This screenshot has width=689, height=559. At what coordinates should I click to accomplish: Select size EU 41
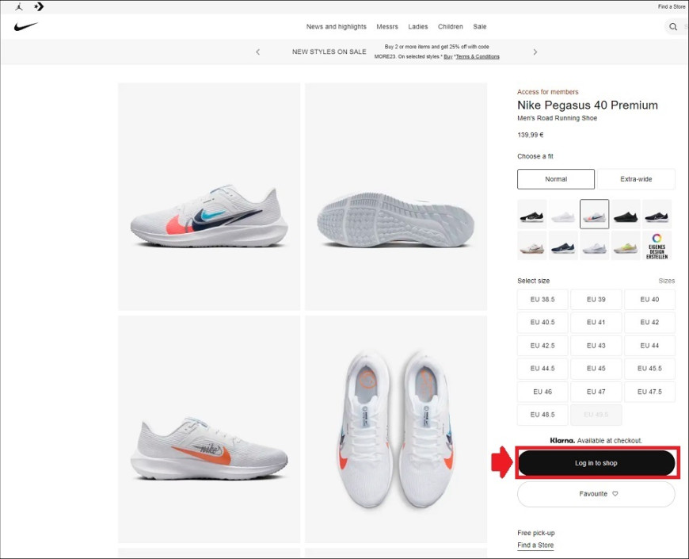click(x=596, y=322)
